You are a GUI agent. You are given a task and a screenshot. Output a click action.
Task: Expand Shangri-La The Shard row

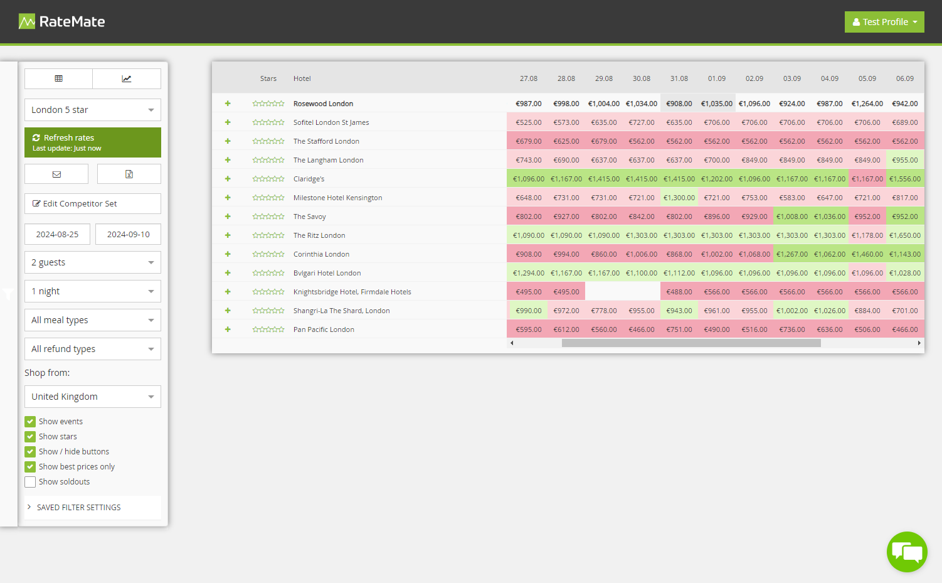(x=228, y=311)
